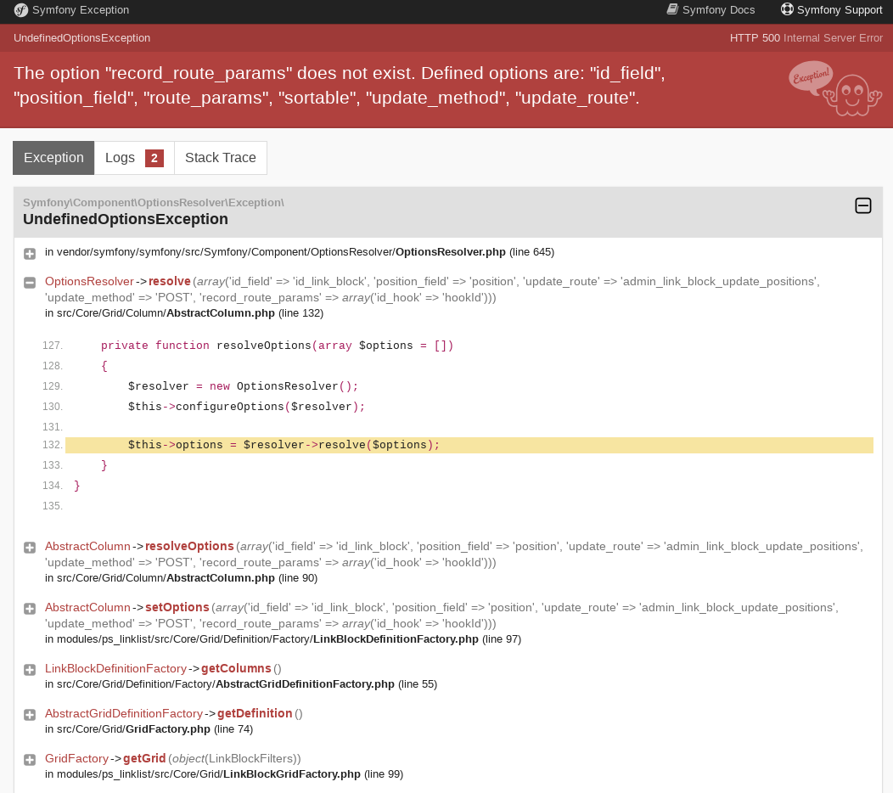Expand the AbstractGridDefinitionFactory->getDefinition trace entry
Image resolution: width=893 pixels, height=793 pixels.
pyautogui.click(x=30, y=714)
